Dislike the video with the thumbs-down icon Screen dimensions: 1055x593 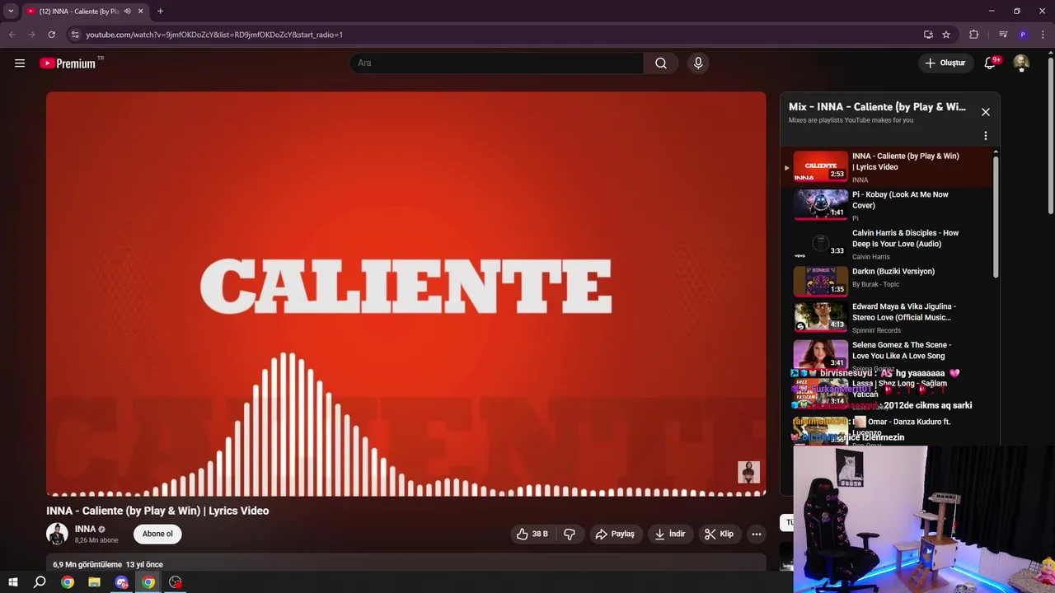pyautogui.click(x=570, y=534)
